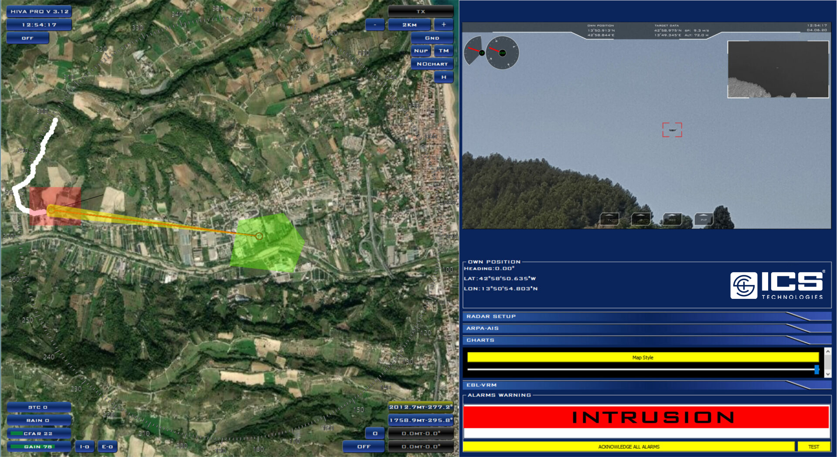Click the 1758.9MT-295.8° readout
The width and height of the screenshot is (837, 457).
(421, 420)
